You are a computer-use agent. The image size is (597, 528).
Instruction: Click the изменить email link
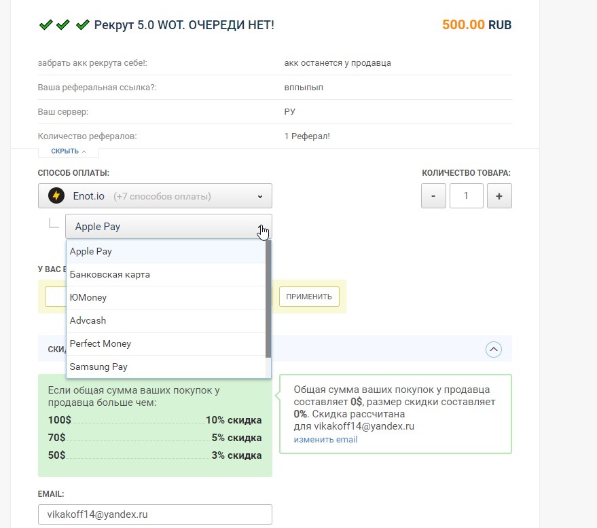325,439
